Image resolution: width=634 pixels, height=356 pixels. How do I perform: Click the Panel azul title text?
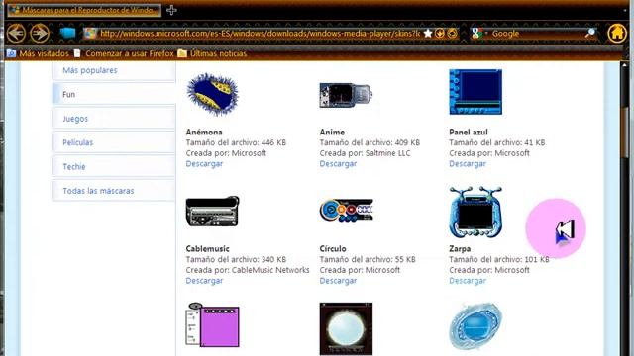point(469,132)
